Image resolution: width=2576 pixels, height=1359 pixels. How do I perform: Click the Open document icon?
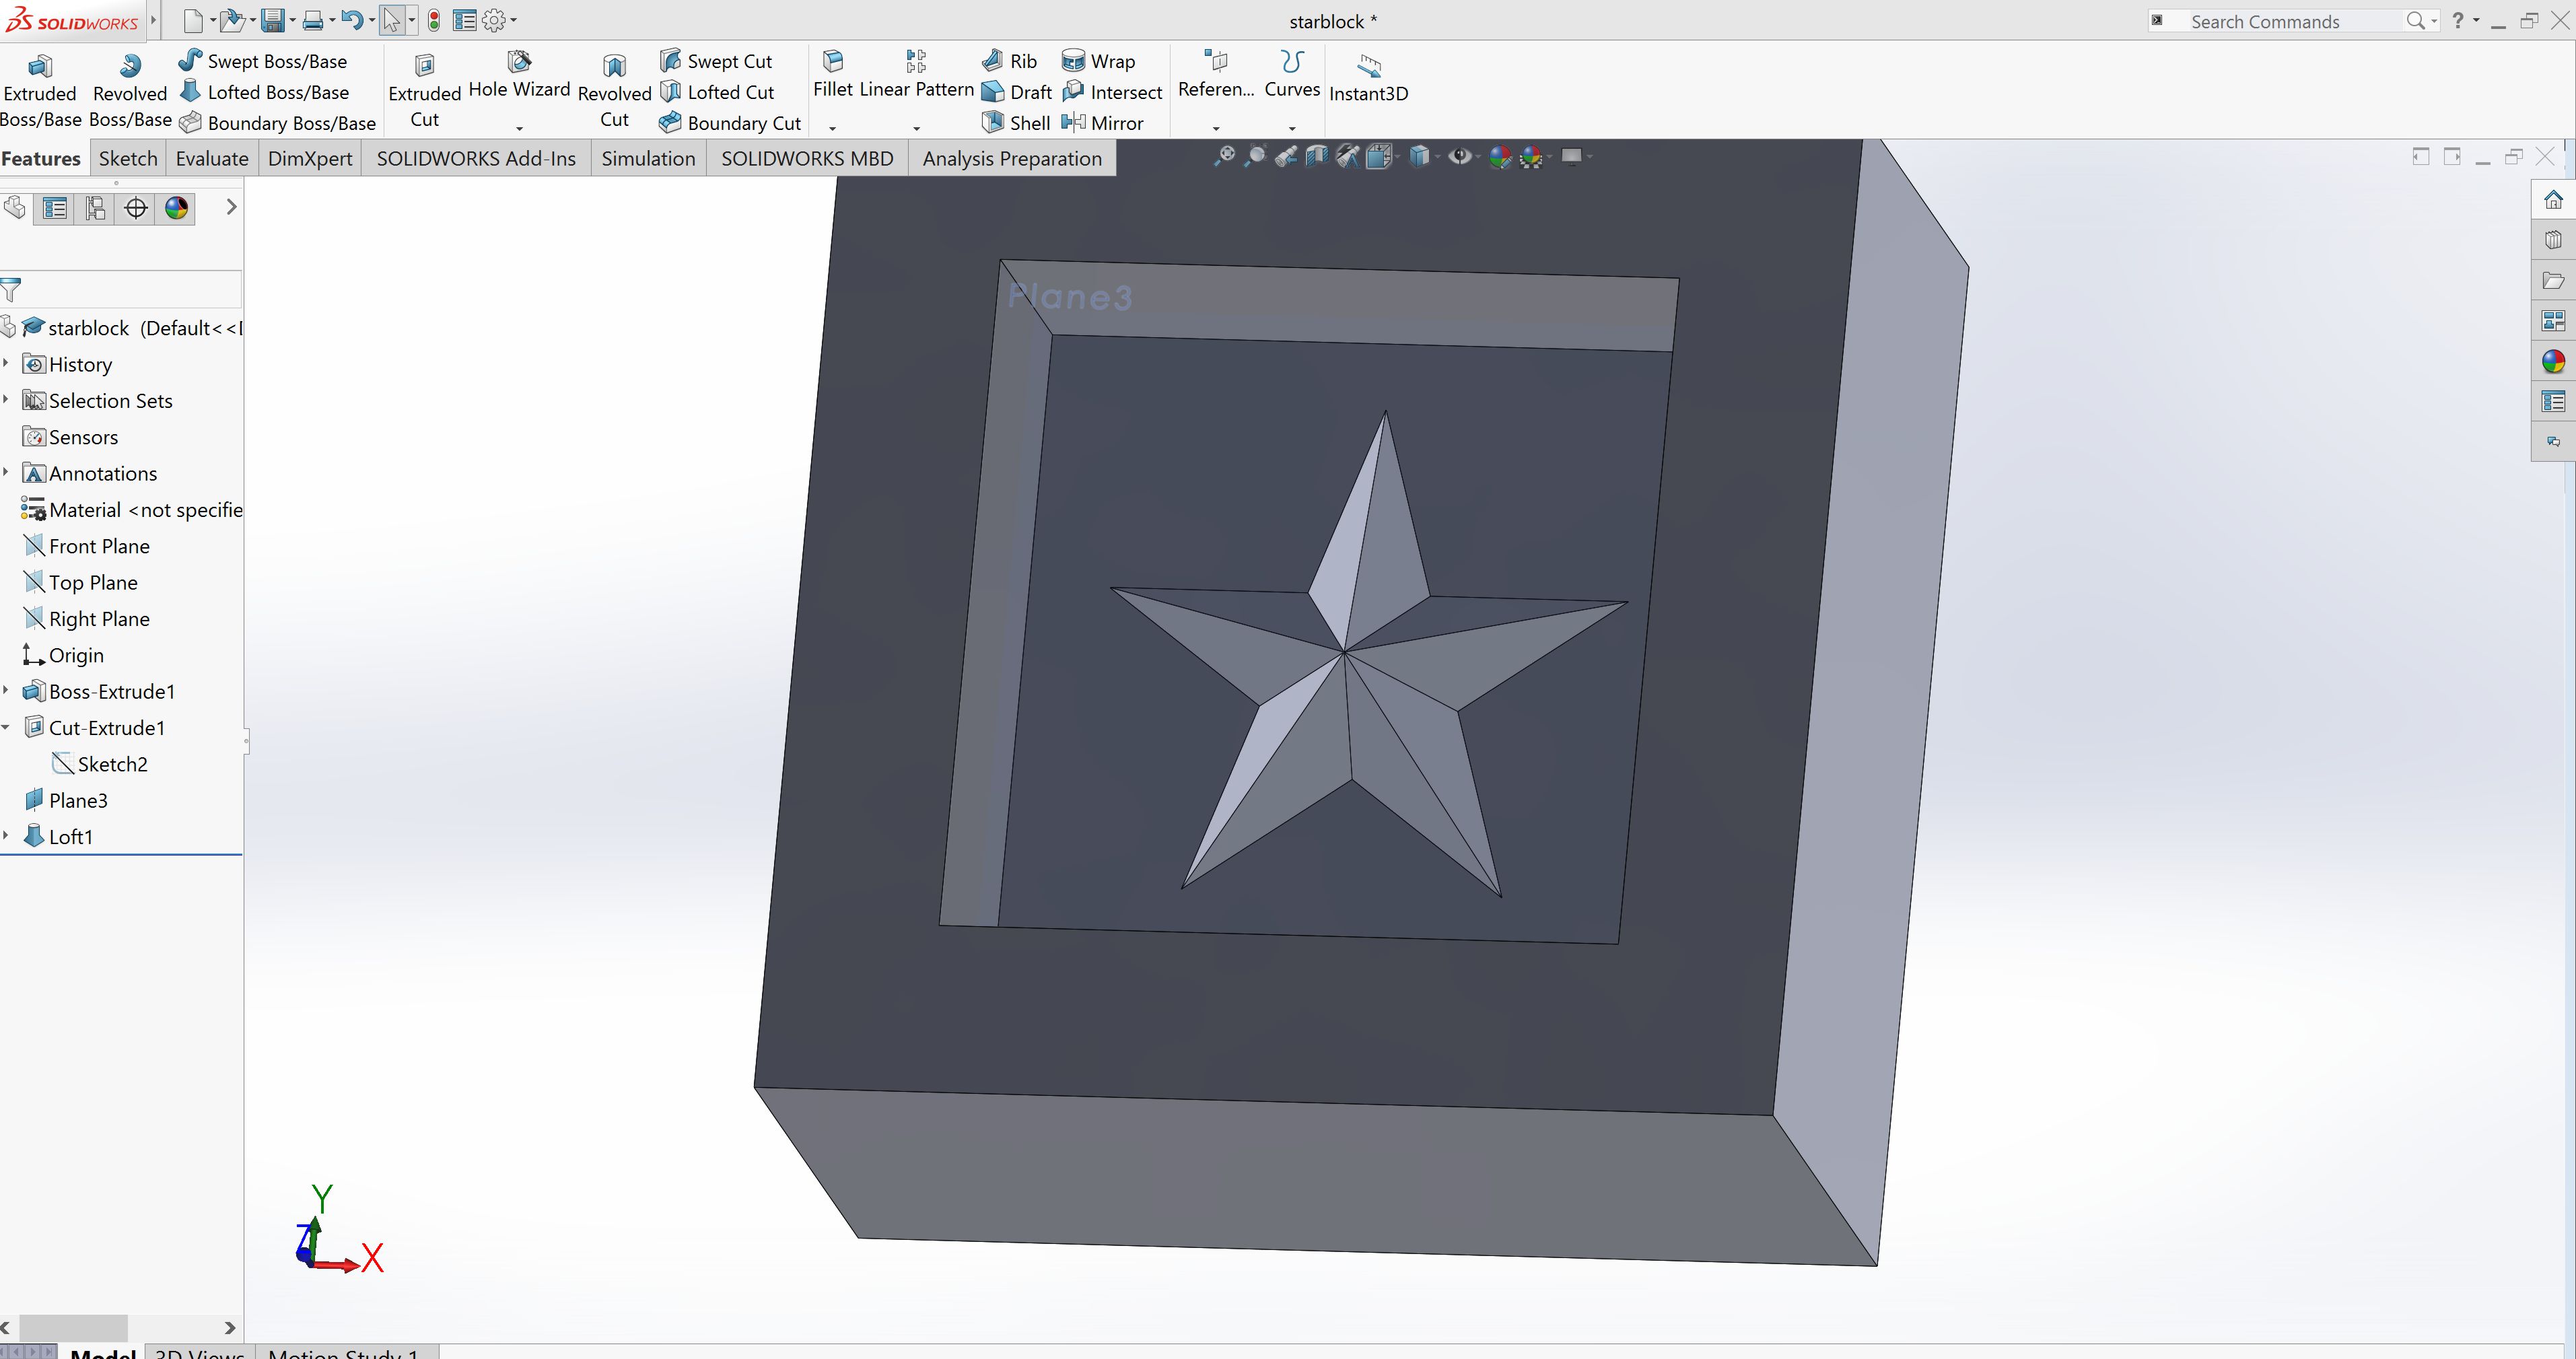[x=232, y=20]
